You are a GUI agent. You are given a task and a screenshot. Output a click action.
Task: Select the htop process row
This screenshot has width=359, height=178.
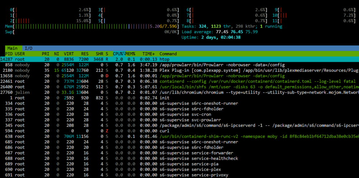[x=179, y=59]
